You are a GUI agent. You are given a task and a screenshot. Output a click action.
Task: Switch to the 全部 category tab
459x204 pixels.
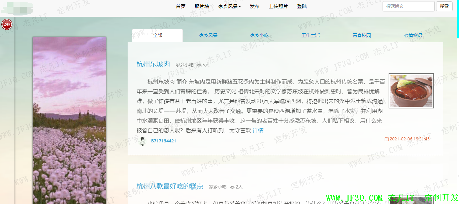pyautogui.click(x=157, y=35)
